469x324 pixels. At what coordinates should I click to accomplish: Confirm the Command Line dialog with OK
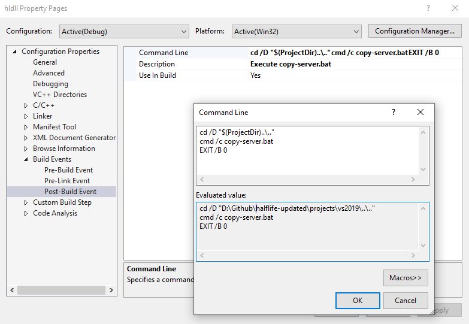(358, 301)
